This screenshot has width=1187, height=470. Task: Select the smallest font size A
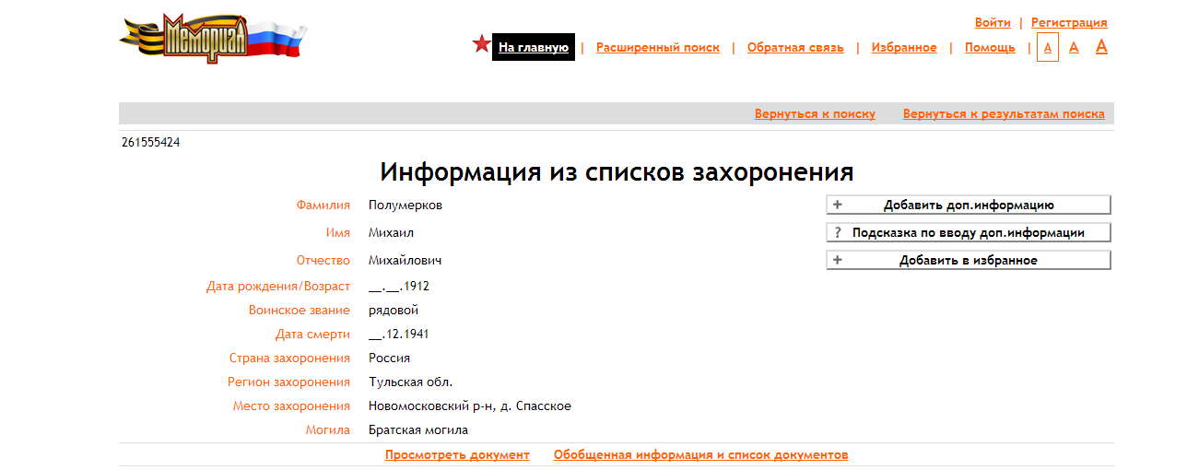(x=1047, y=48)
